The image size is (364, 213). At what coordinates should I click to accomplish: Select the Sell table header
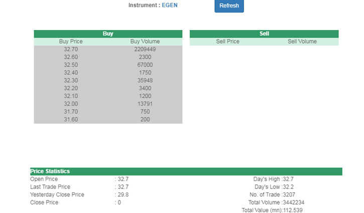[x=264, y=34]
